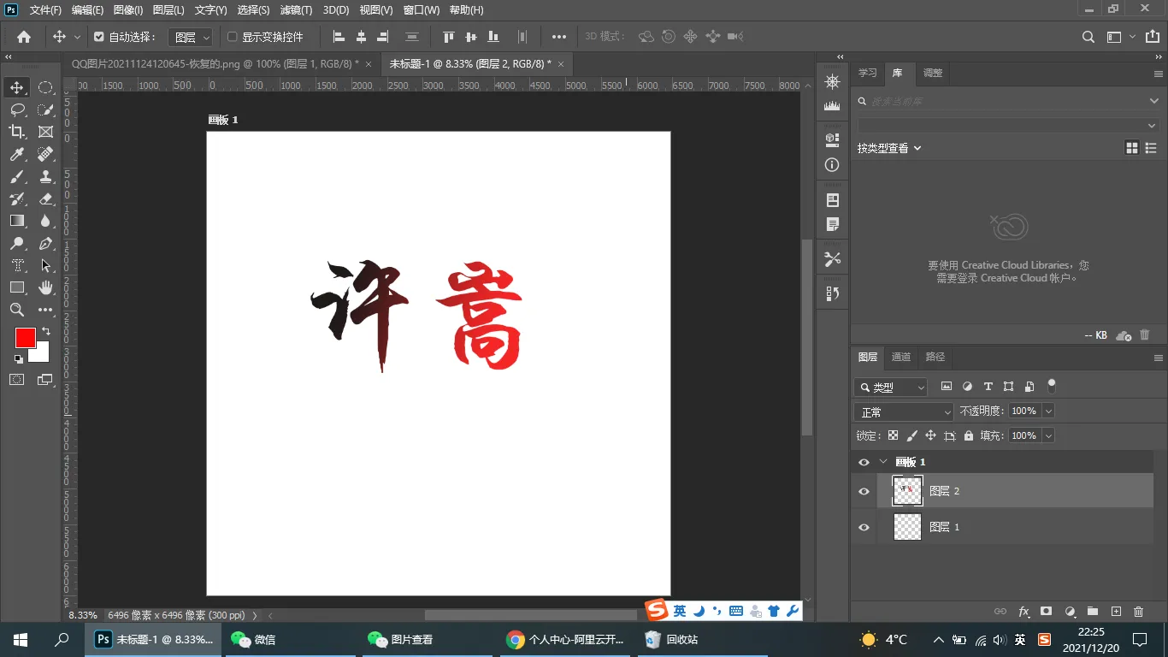Reset default foreground and background colors
Screen dimensions: 1168x657
tap(19, 359)
